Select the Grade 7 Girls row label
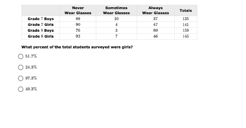This screenshot has width=246, height=128. 41,25
